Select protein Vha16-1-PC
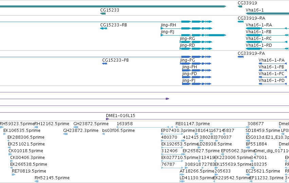 click(x=271, y=74)
